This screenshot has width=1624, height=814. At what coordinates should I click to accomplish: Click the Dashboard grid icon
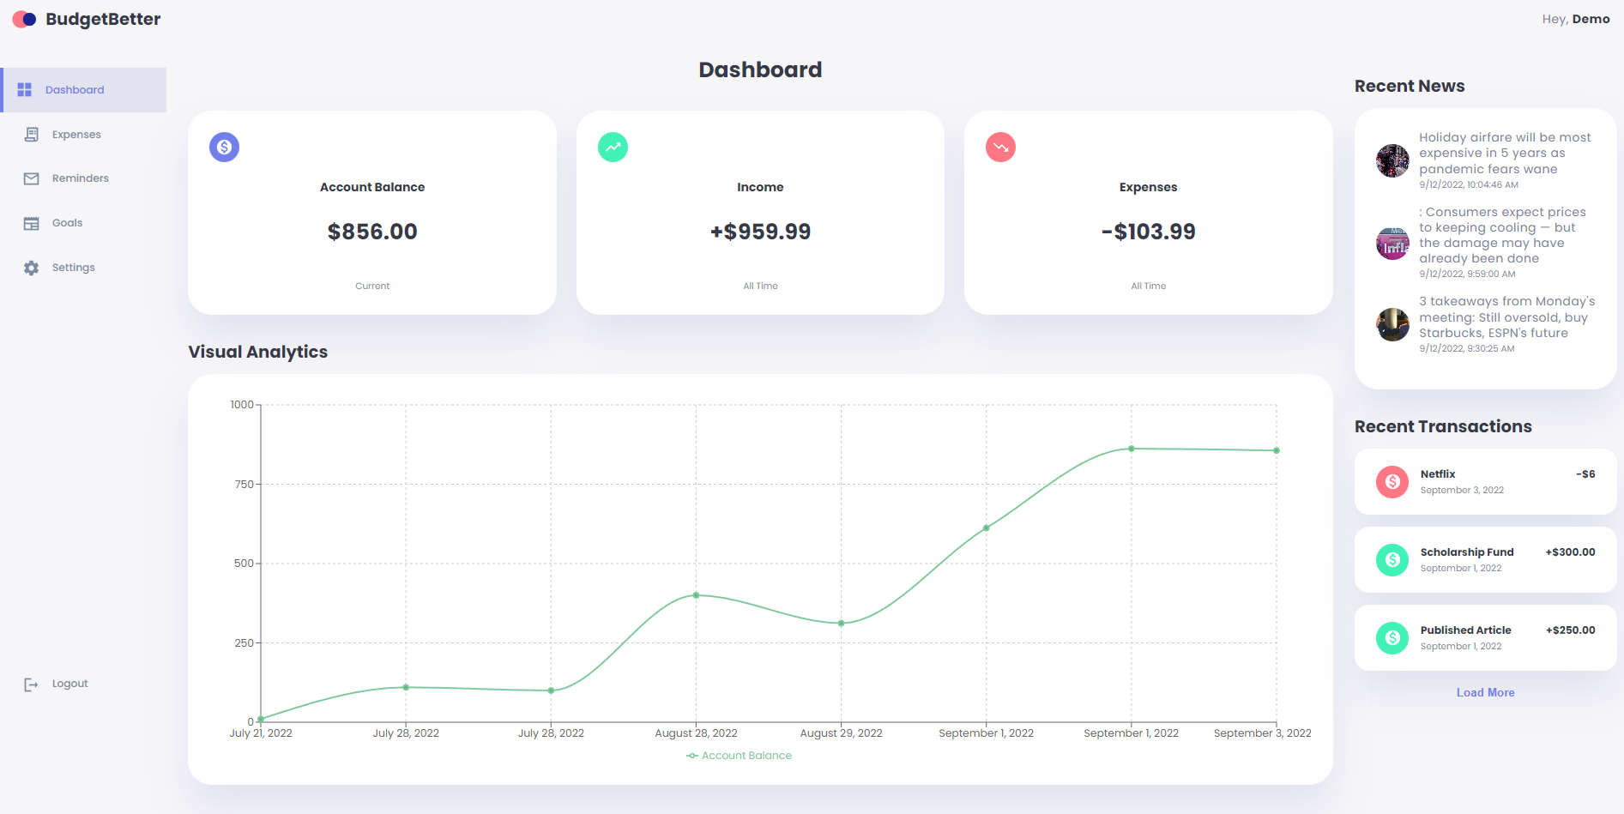pos(24,89)
